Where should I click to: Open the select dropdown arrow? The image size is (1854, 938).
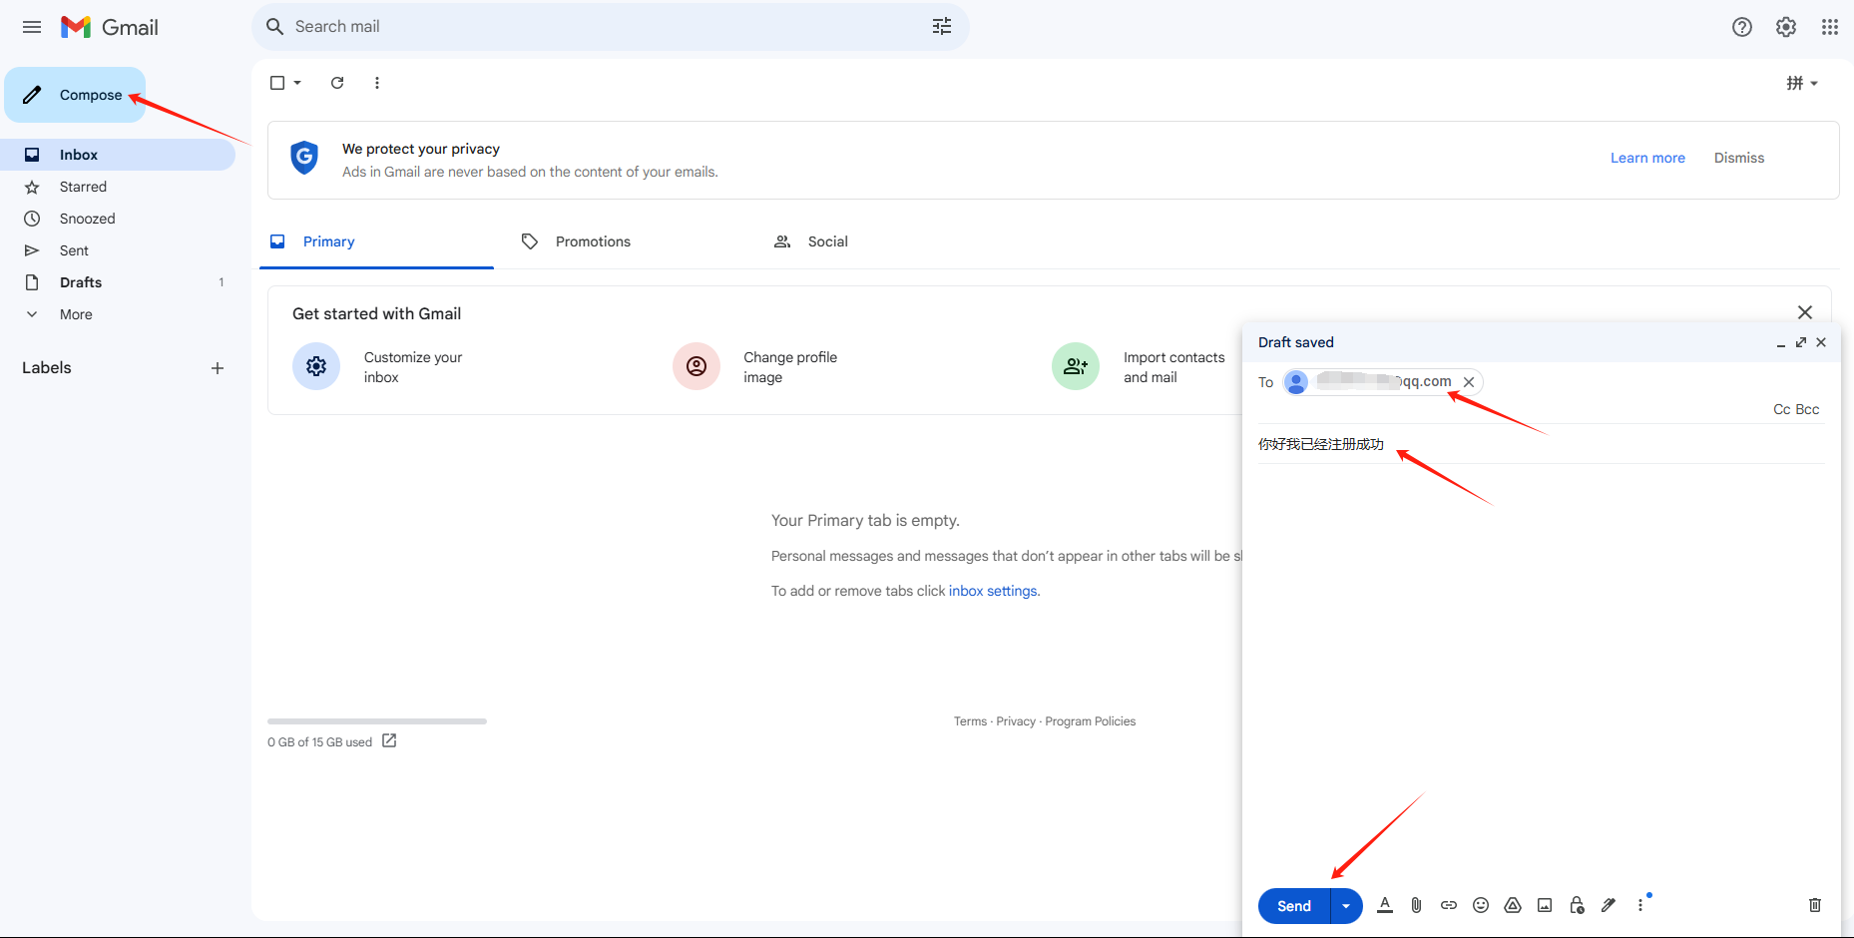click(297, 83)
